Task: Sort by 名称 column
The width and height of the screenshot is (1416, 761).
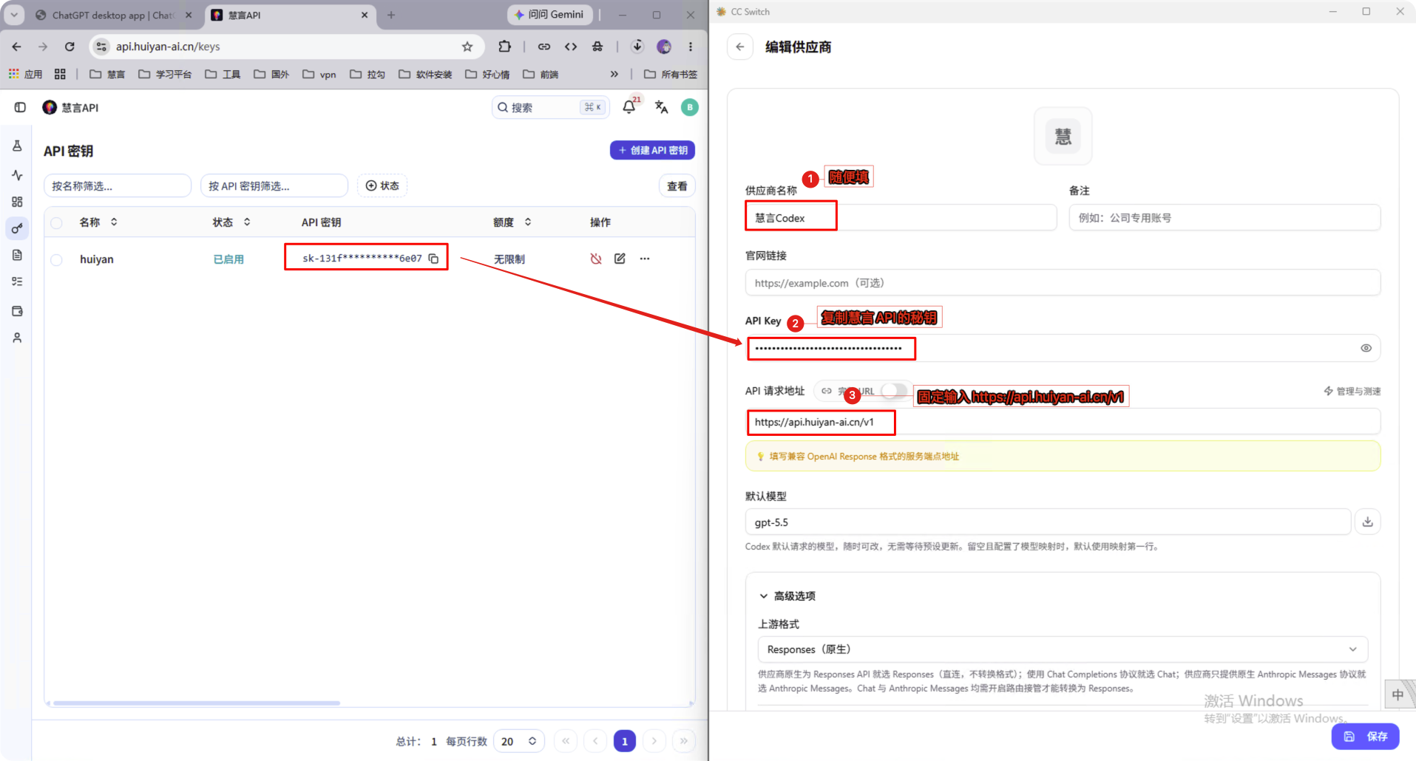Action: coord(98,222)
